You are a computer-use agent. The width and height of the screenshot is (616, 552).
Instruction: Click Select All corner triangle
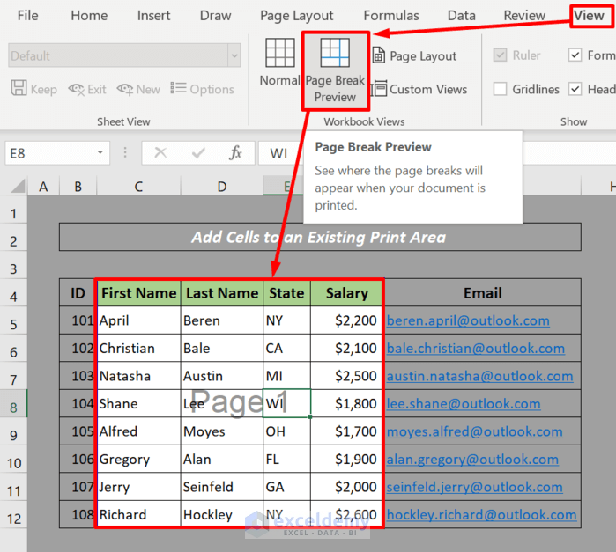click(19, 186)
